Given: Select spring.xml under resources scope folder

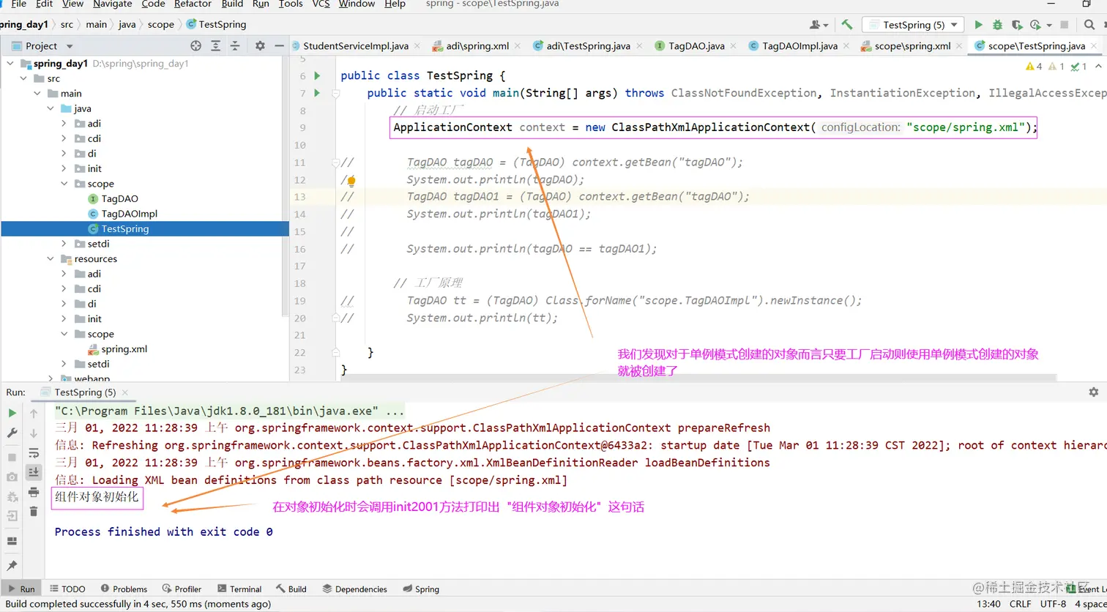Looking at the screenshot, I should 124,349.
